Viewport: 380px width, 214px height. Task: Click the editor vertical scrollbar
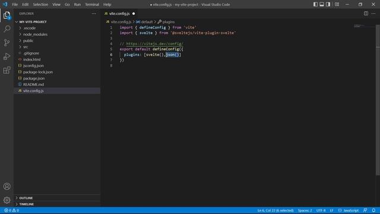pos(378,99)
